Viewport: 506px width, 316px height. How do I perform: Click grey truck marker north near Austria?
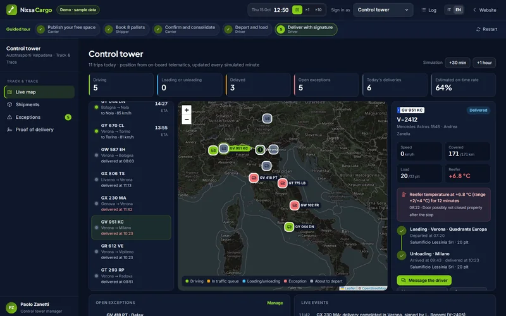[x=267, y=119]
